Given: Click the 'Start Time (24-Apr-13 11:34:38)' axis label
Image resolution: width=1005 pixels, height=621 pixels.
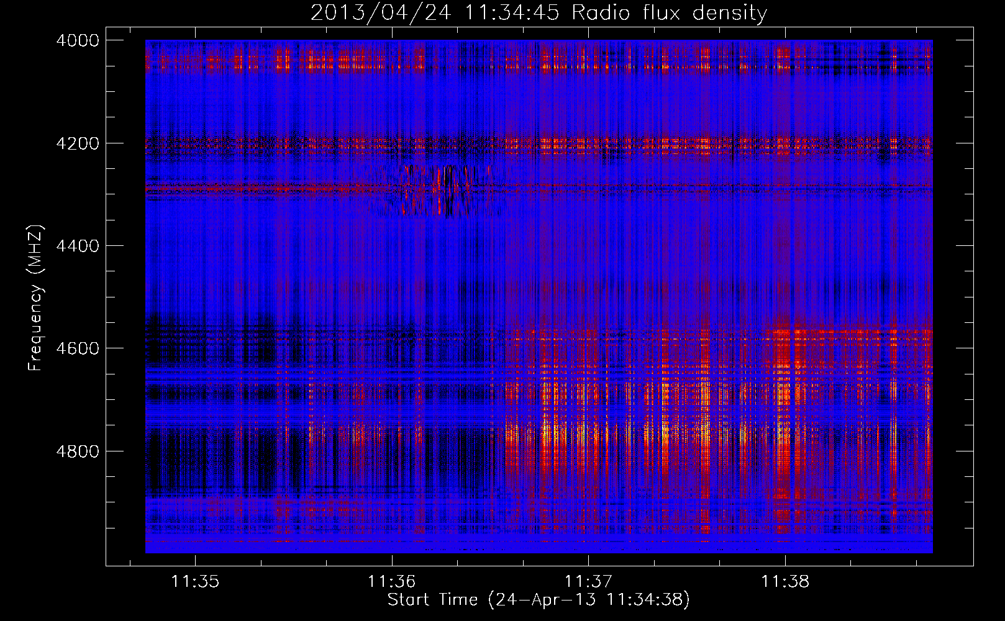Looking at the screenshot, I should point(539,600).
